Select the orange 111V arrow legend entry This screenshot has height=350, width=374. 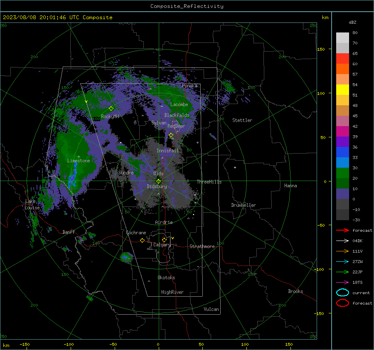pos(342,251)
